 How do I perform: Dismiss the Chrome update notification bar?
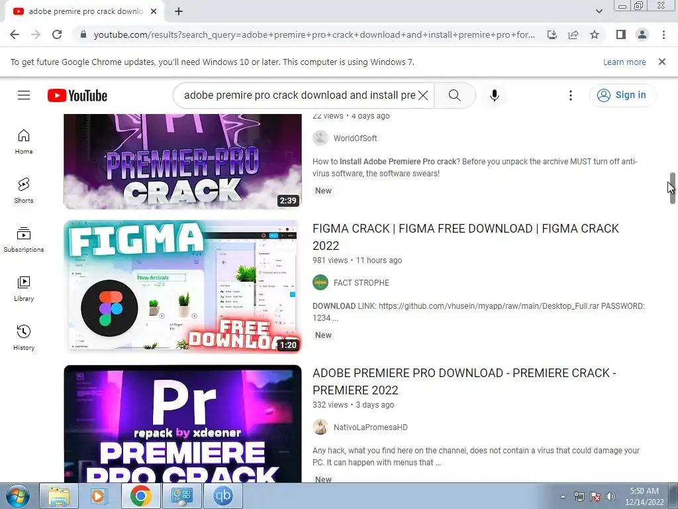(x=662, y=62)
